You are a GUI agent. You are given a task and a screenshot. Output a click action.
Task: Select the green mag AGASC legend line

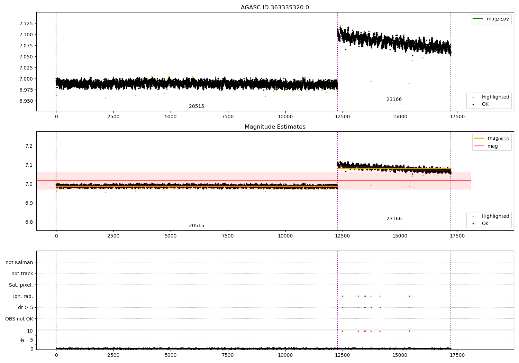tap(478, 19)
